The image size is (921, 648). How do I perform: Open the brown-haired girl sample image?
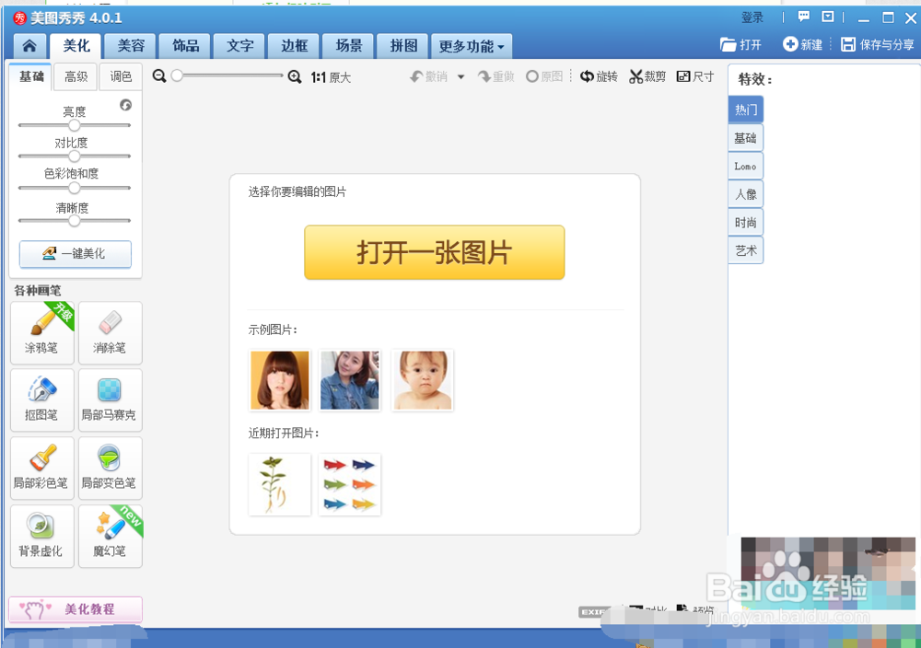click(x=280, y=380)
